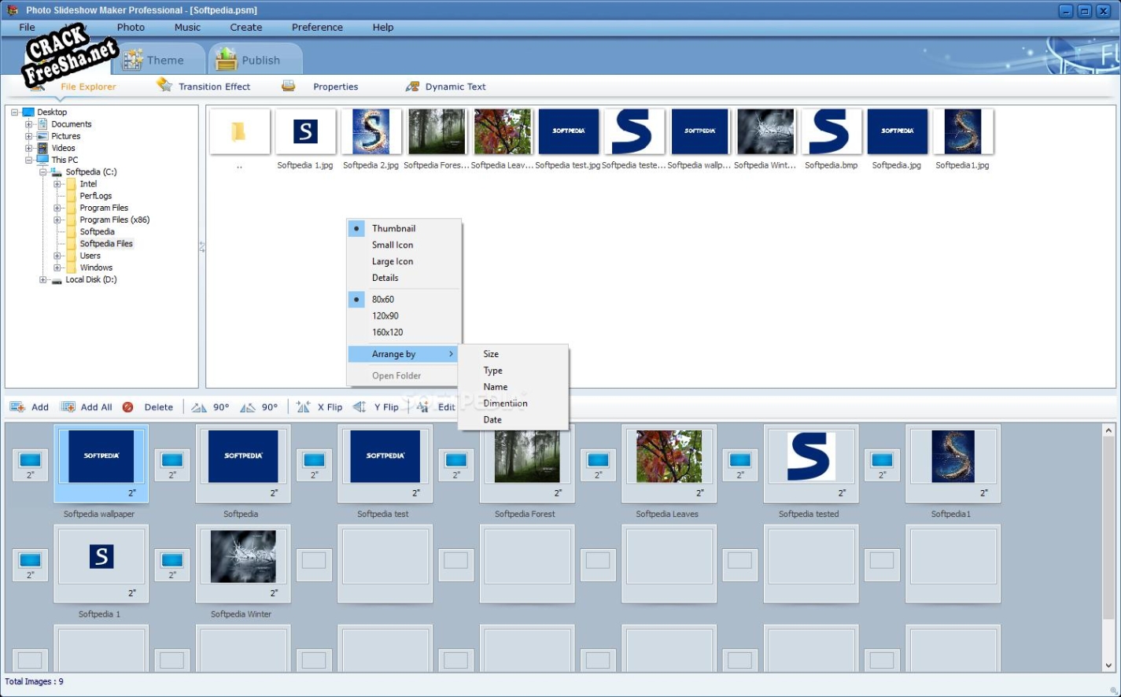The image size is (1121, 697).
Task: Click the Add image toolbar icon
Action: click(17, 407)
